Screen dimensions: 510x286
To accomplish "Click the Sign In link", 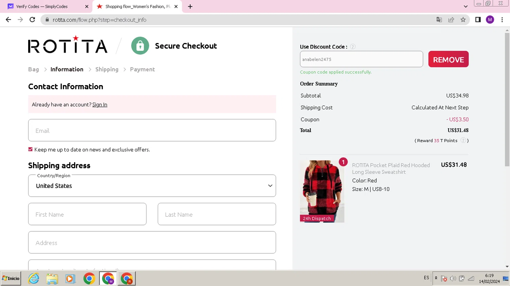I will (100, 104).
